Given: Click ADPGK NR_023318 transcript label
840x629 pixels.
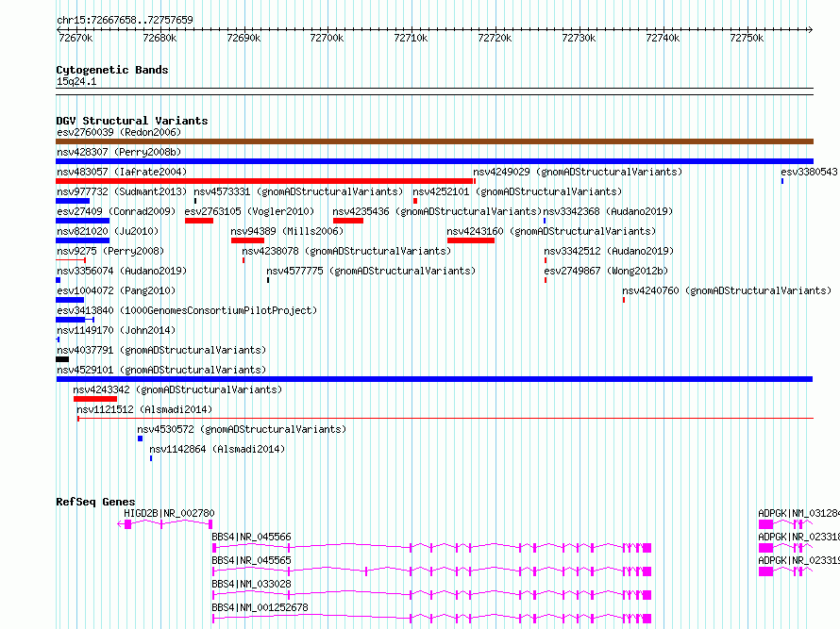Looking at the screenshot, I should 798,537.
